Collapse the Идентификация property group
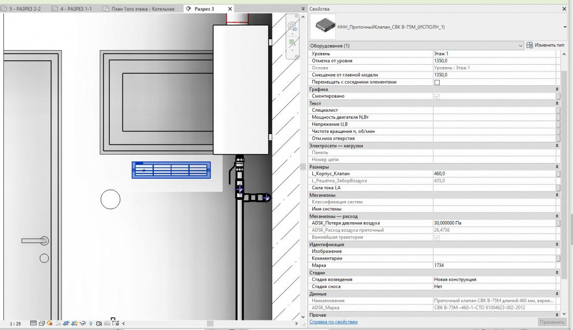Screen dimensions: 573x330 point(557,245)
